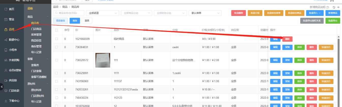Open the 全部财务分组 finance group dropdown
The image size is (342, 107).
click(x=170, y=13)
